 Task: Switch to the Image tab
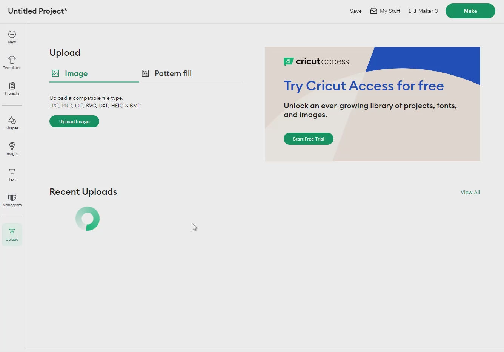click(x=94, y=74)
